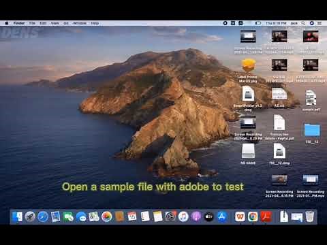Open the View menu
The image size is (327, 245).
click(54, 23)
